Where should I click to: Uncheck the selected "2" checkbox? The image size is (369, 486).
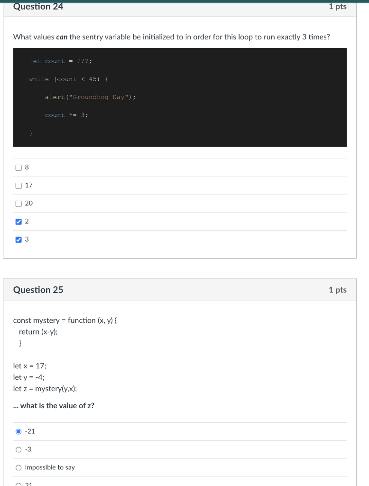tap(18, 221)
